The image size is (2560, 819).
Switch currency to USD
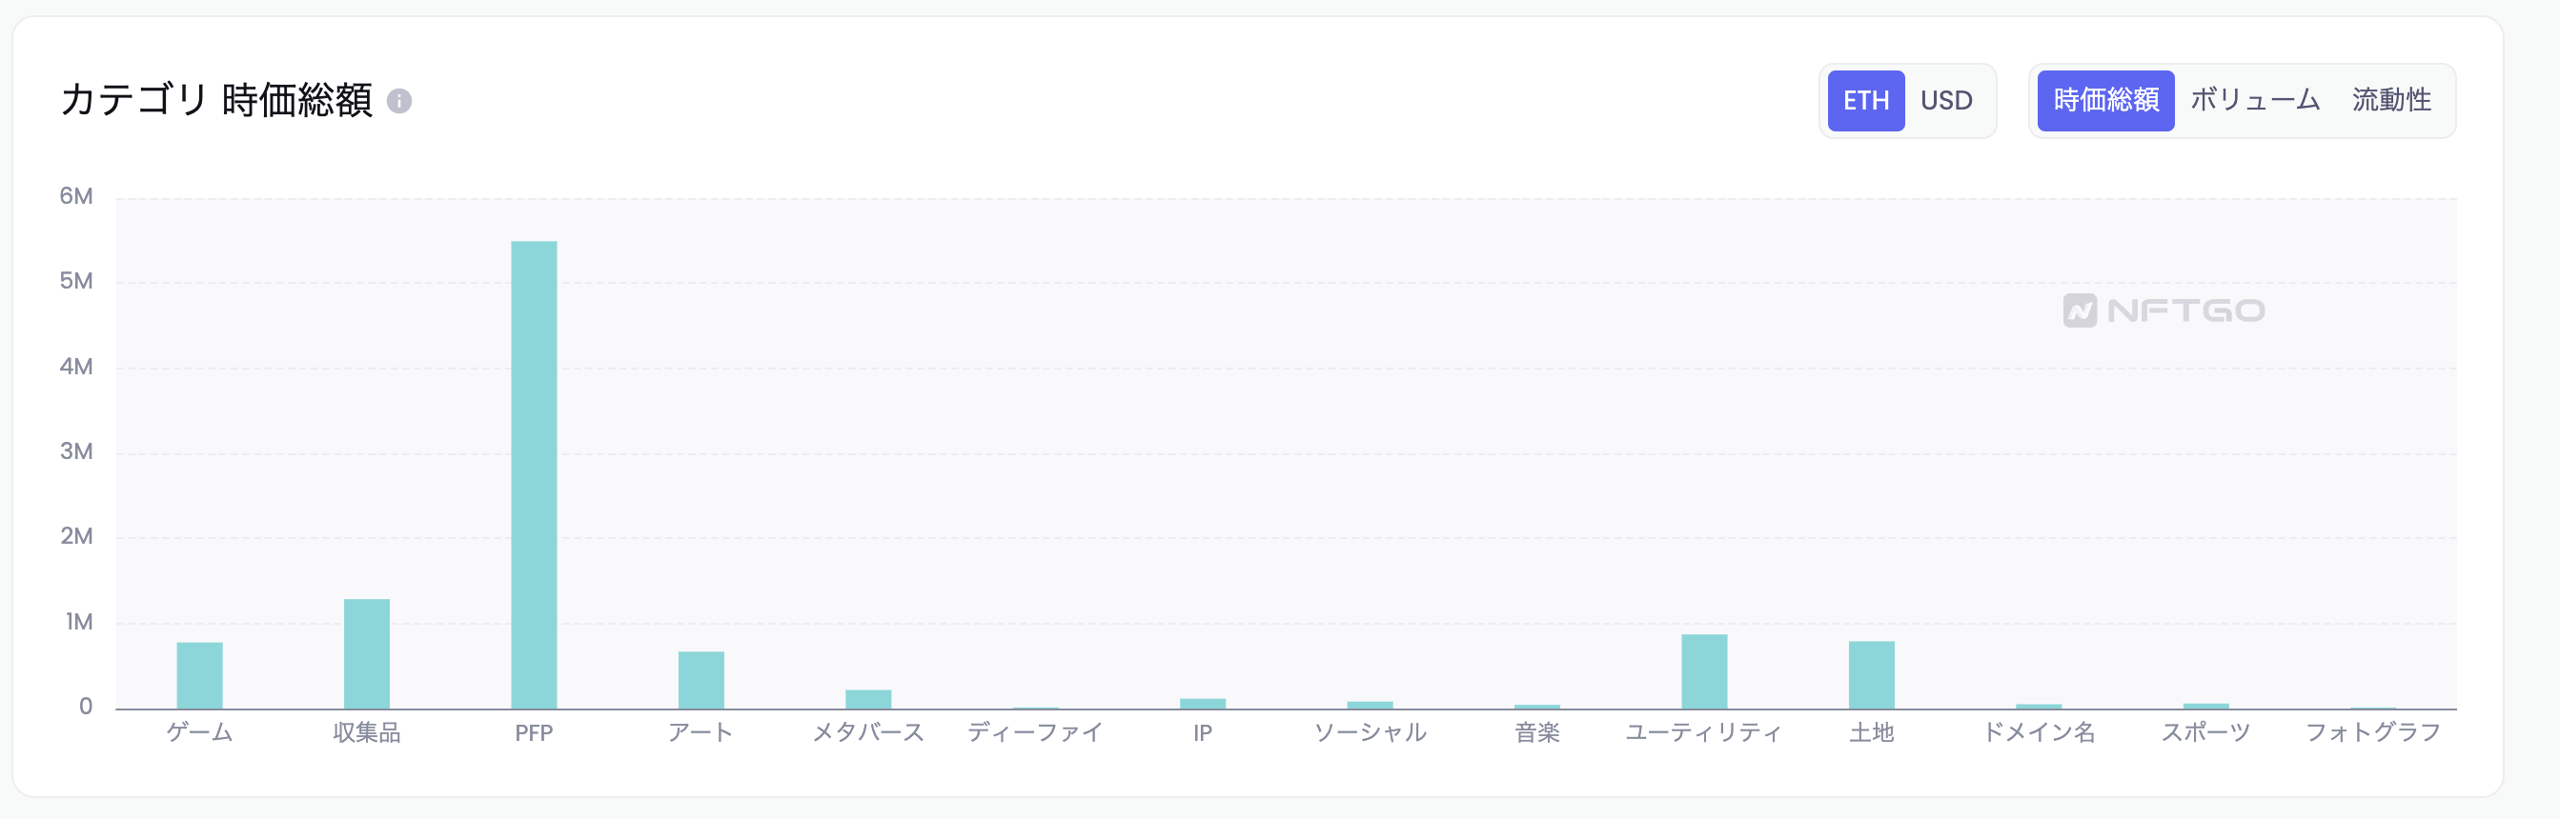(1945, 100)
